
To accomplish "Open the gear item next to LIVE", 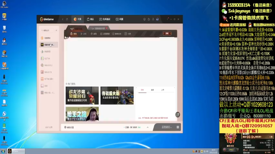I will pos(93,34).
